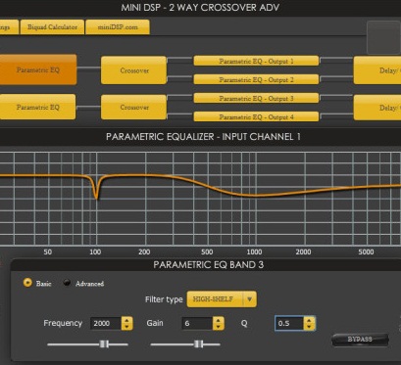Decrease Gain using the down stepper arrow
This screenshot has height=365, width=401.
click(x=218, y=327)
